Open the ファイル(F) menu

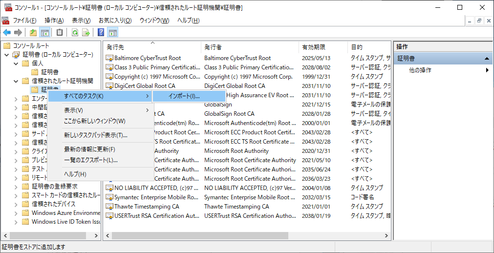24,21
